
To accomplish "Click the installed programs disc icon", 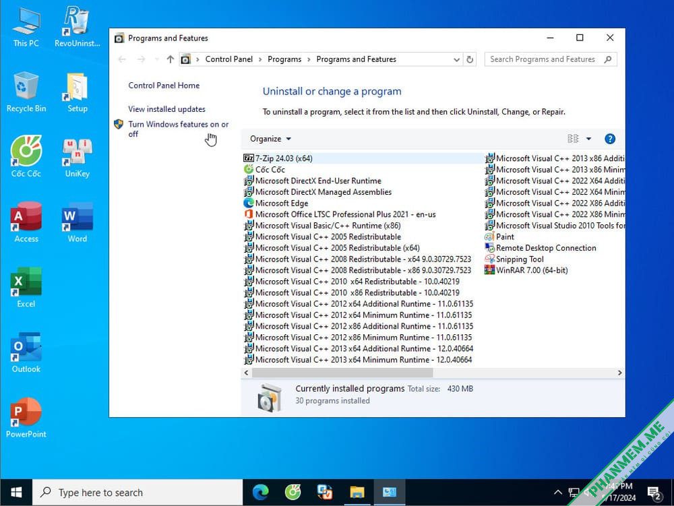I will pos(269,398).
